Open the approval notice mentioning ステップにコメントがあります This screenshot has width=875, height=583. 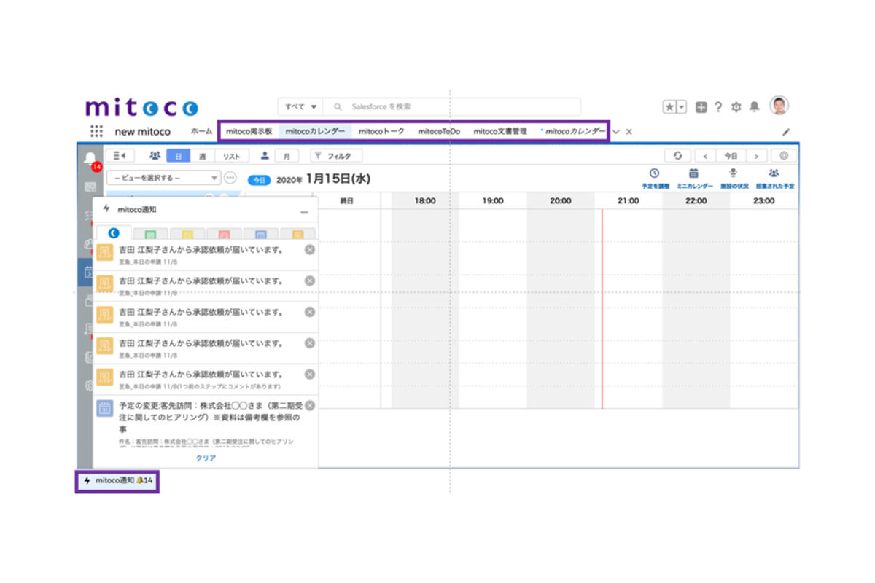pyautogui.click(x=205, y=379)
